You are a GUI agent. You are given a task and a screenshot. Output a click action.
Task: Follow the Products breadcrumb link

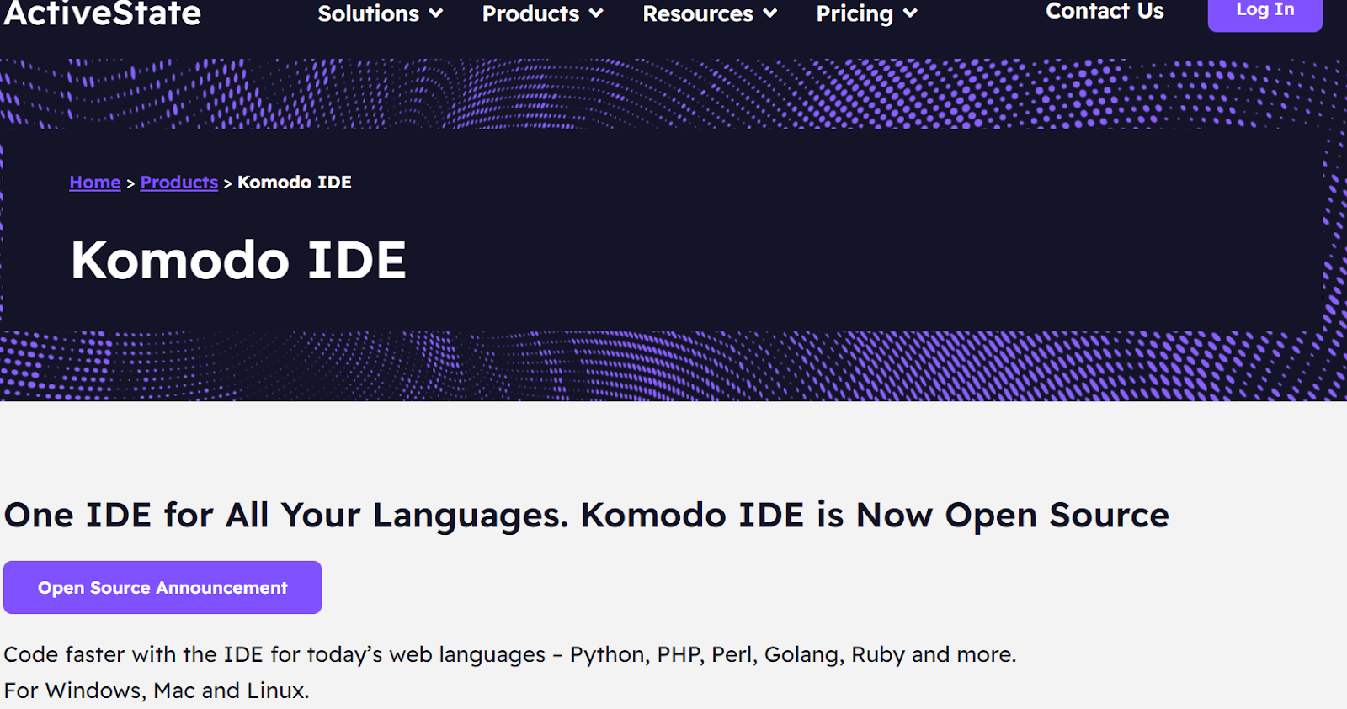point(179,182)
